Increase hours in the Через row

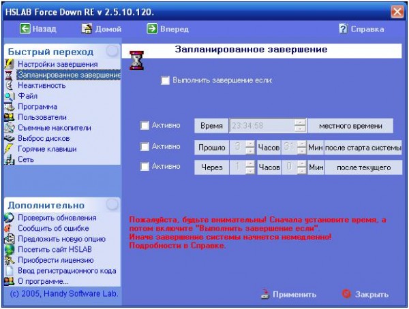pos(250,164)
